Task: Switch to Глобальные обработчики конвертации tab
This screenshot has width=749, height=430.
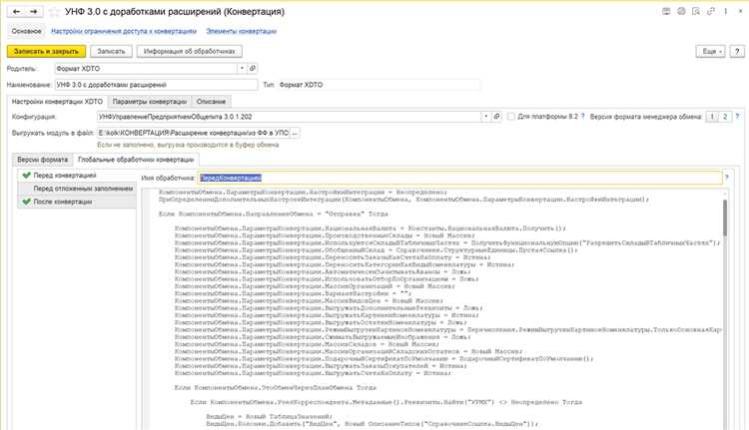Action: pos(136,160)
